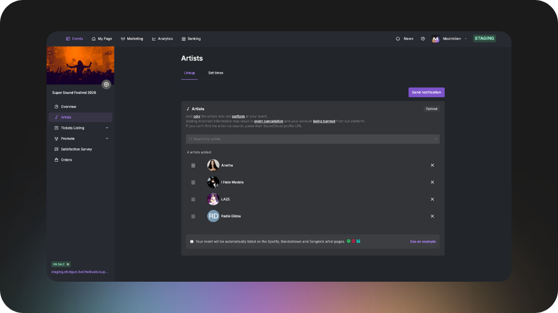Click the '4 artists added' text
The height and width of the screenshot is (313, 558).
(x=199, y=152)
